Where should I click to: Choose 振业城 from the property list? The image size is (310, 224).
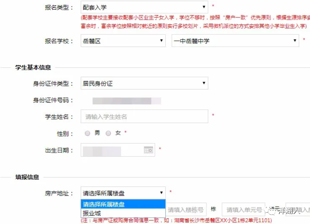(x=123, y=213)
